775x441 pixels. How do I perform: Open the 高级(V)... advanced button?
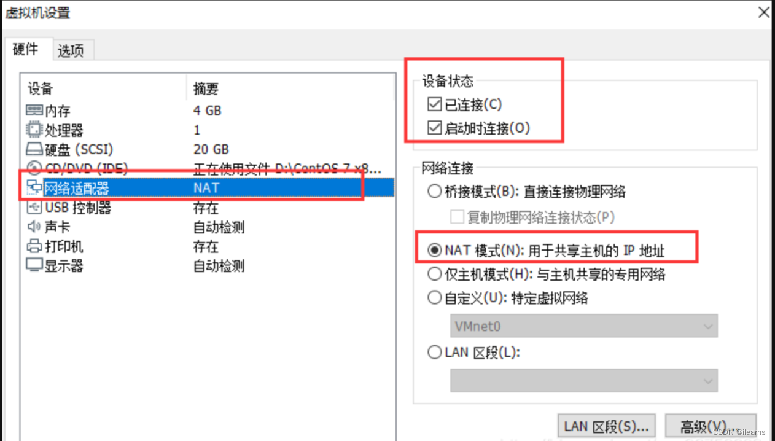710,426
